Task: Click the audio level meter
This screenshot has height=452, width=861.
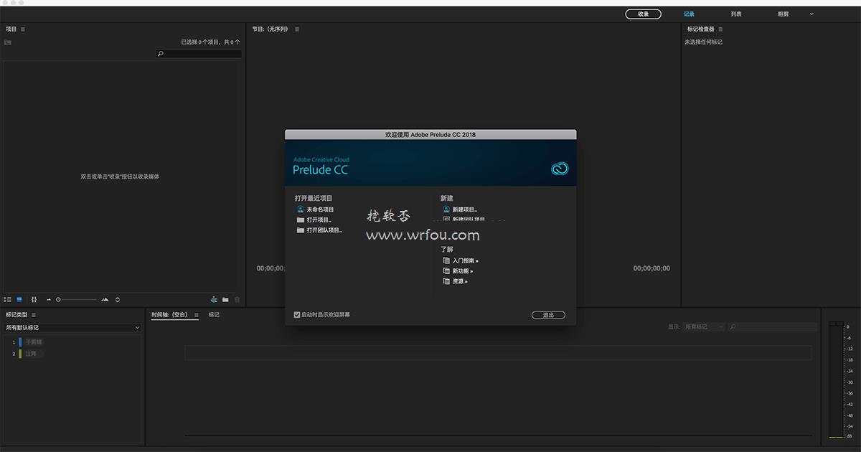Action: [x=837, y=379]
